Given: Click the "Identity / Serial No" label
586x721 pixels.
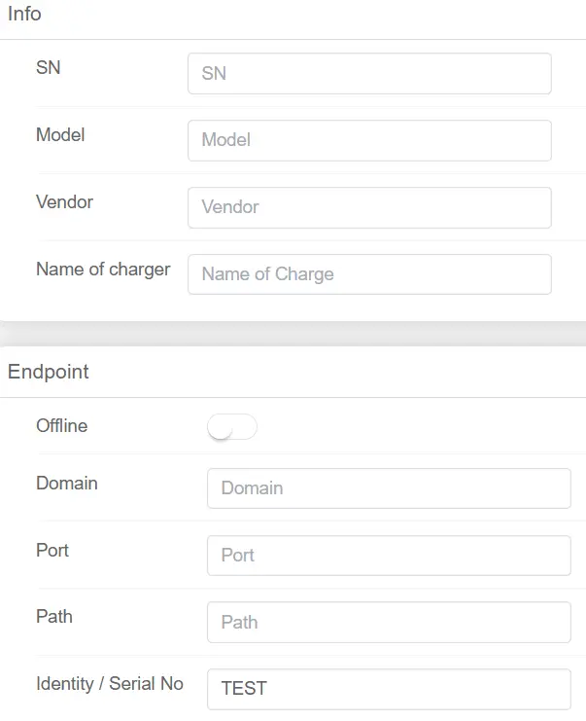Looking at the screenshot, I should click(110, 684).
